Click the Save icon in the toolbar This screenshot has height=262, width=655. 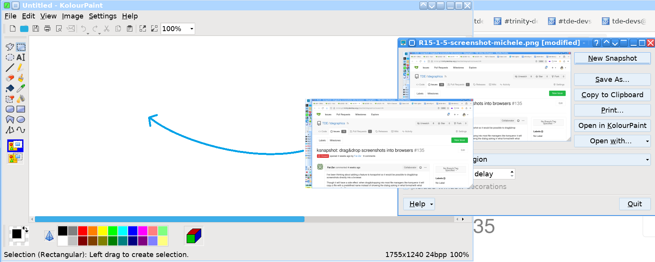click(x=36, y=28)
